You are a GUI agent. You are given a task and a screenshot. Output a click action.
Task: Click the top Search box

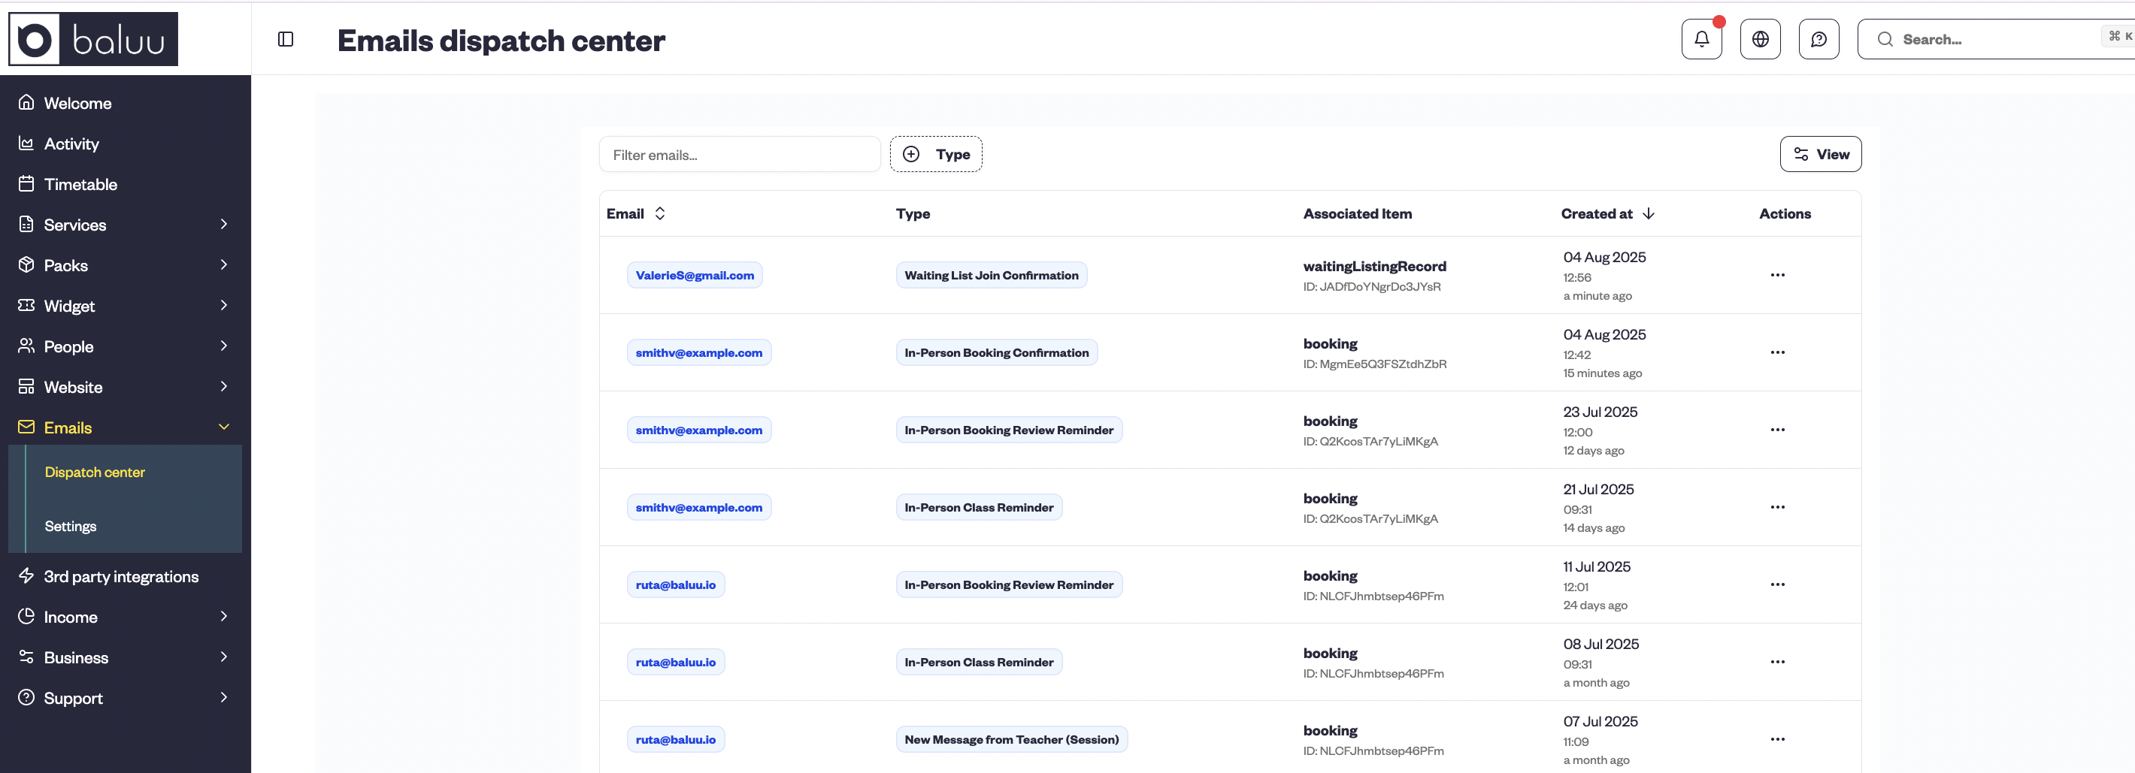[1997, 39]
